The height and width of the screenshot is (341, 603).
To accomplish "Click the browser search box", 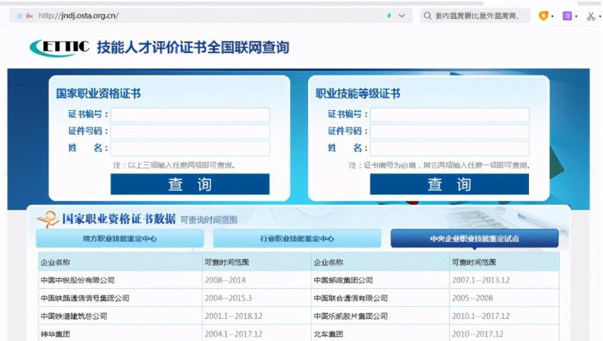I will (477, 16).
